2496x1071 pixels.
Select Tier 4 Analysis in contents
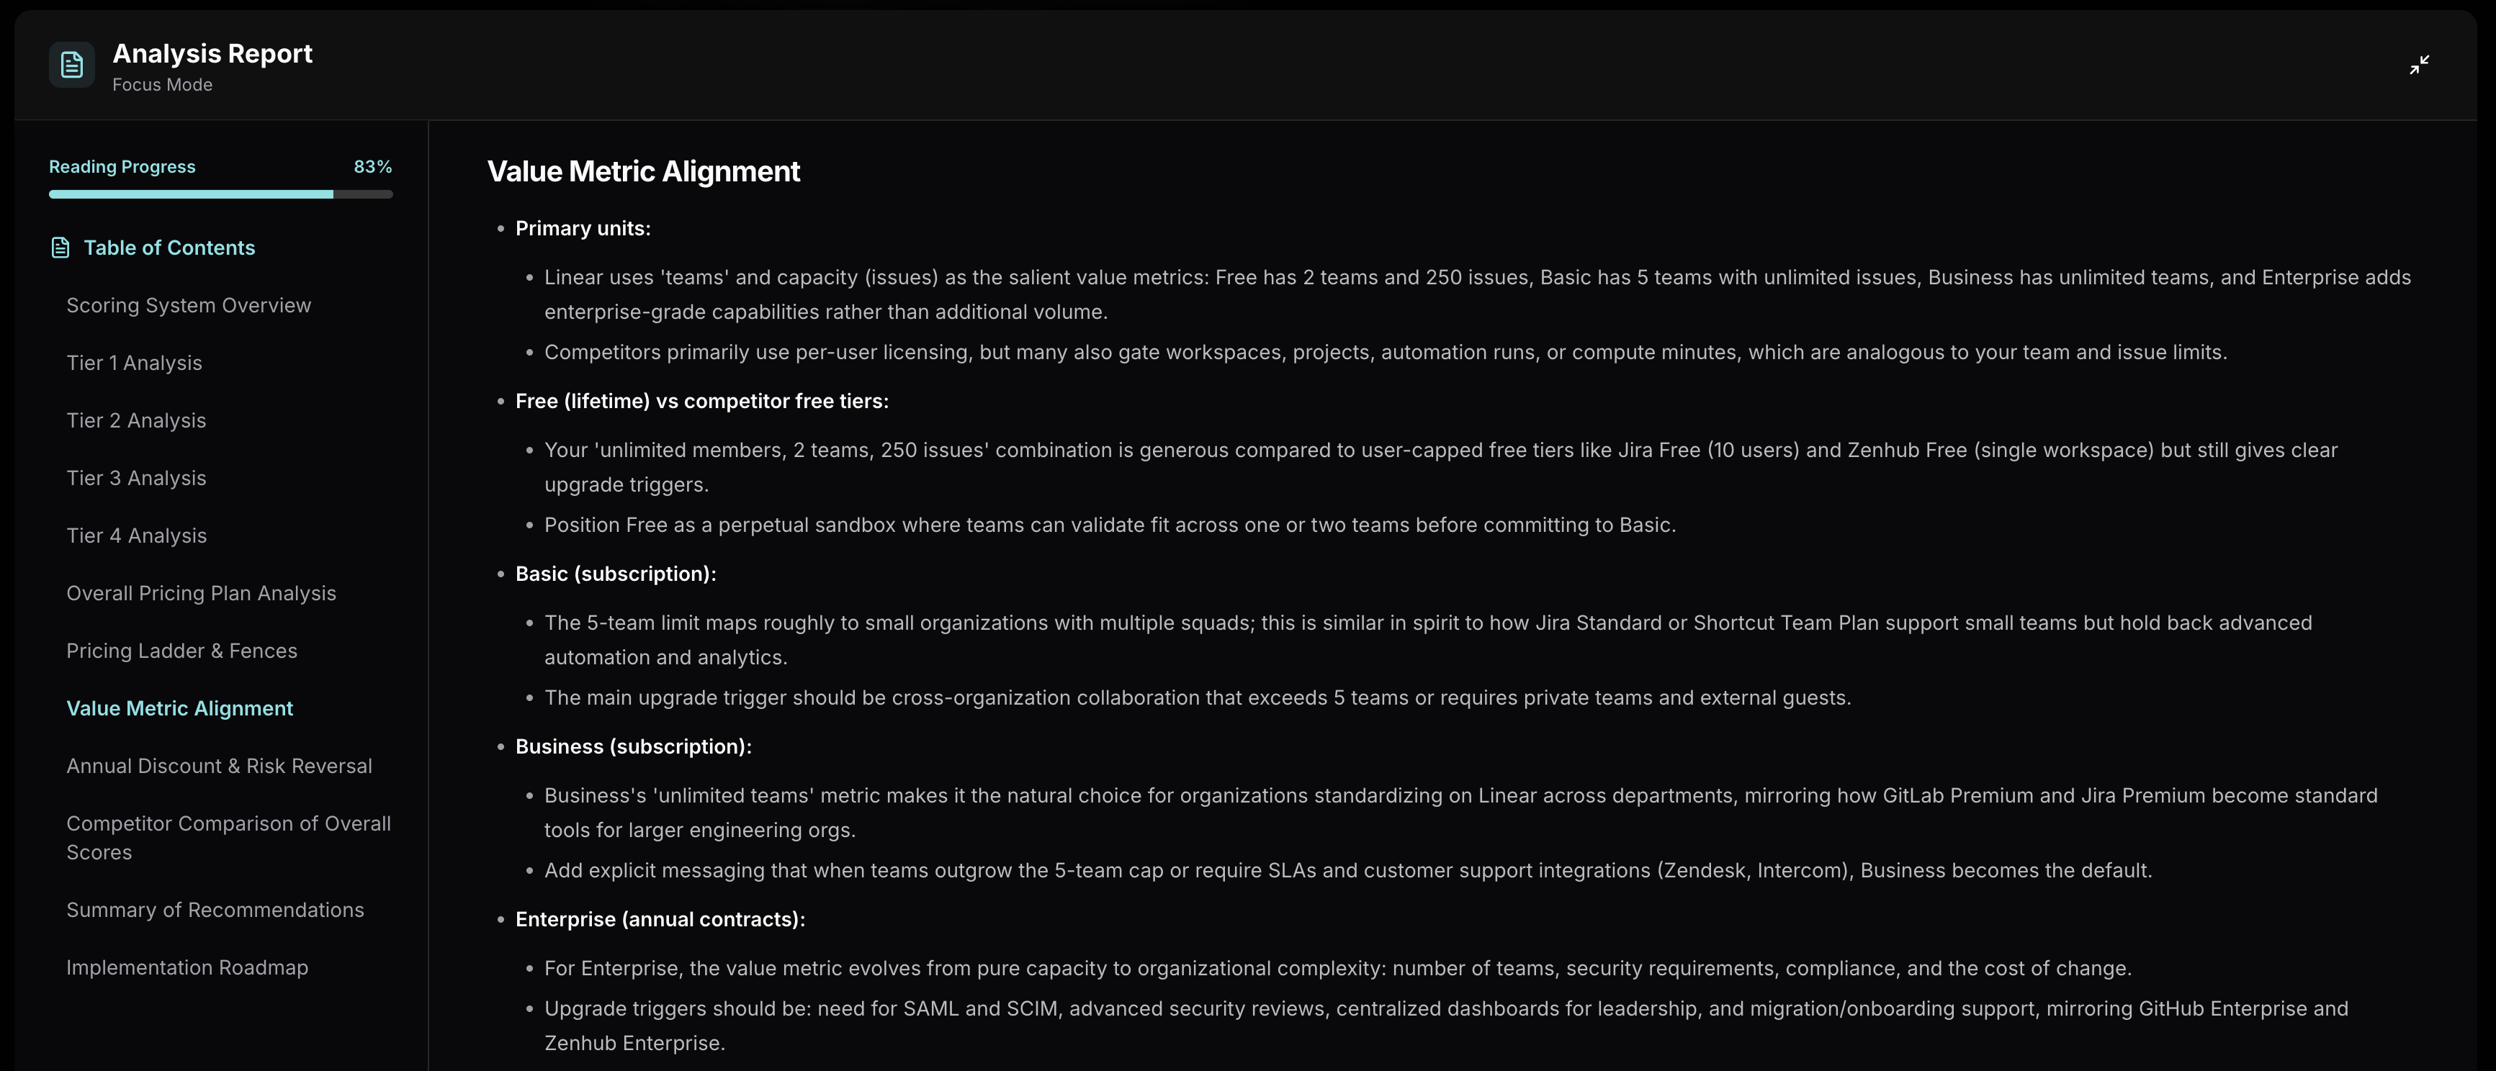(135, 535)
